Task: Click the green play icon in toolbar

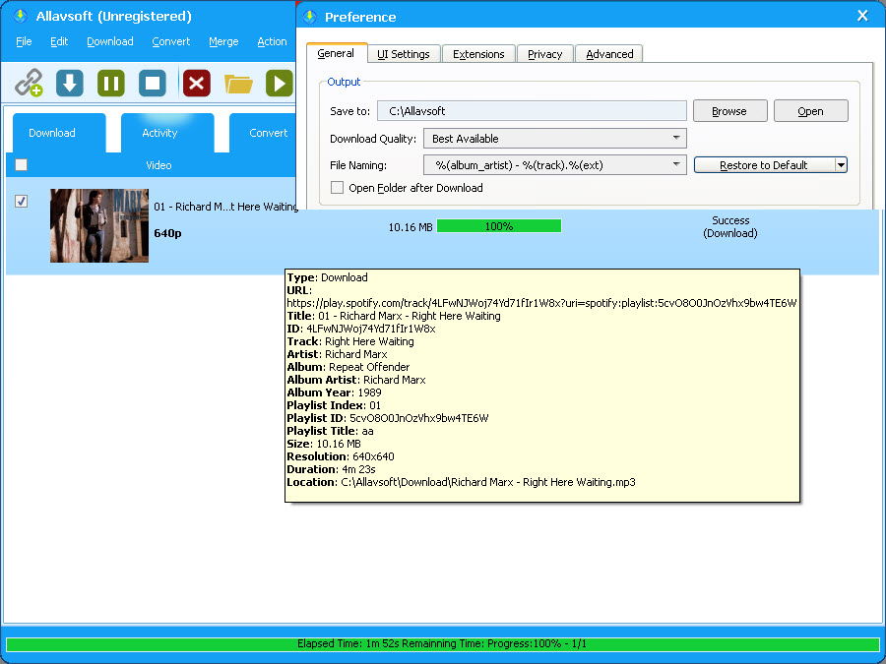Action: pos(280,84)
